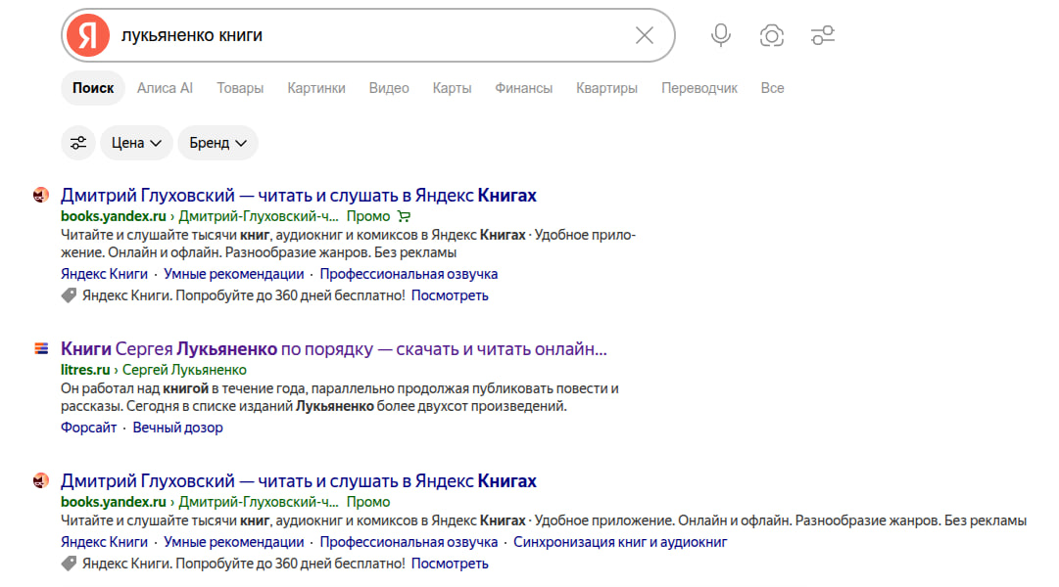Image resolution: width=1059 pixels, height=587 pixels.
Task: Switch to the Товары tab
Action: click(240, 88)
